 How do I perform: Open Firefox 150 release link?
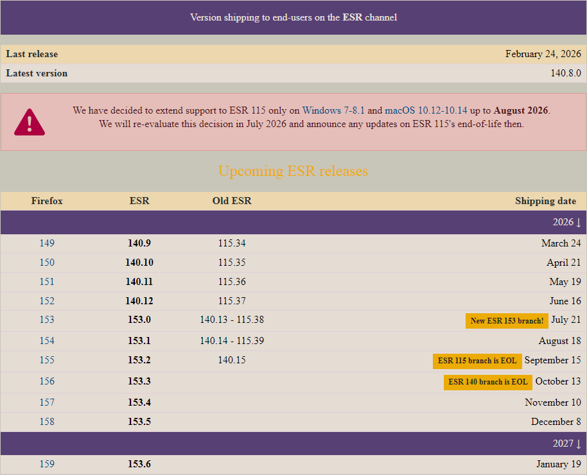[x=47, y=263]
